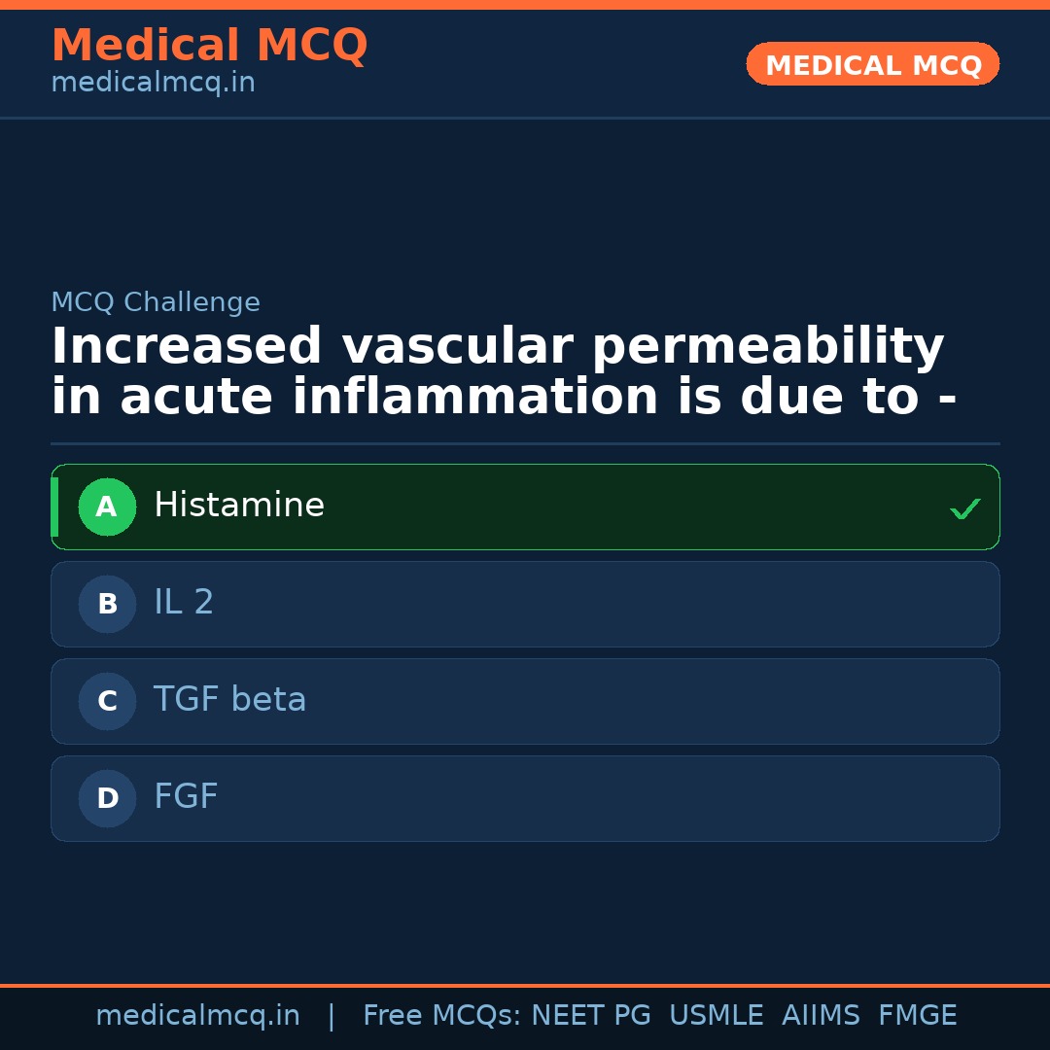Click the orange MEDICAL MCQ badge
The image size is (1050, 1050).
click(x=873, y=65)
